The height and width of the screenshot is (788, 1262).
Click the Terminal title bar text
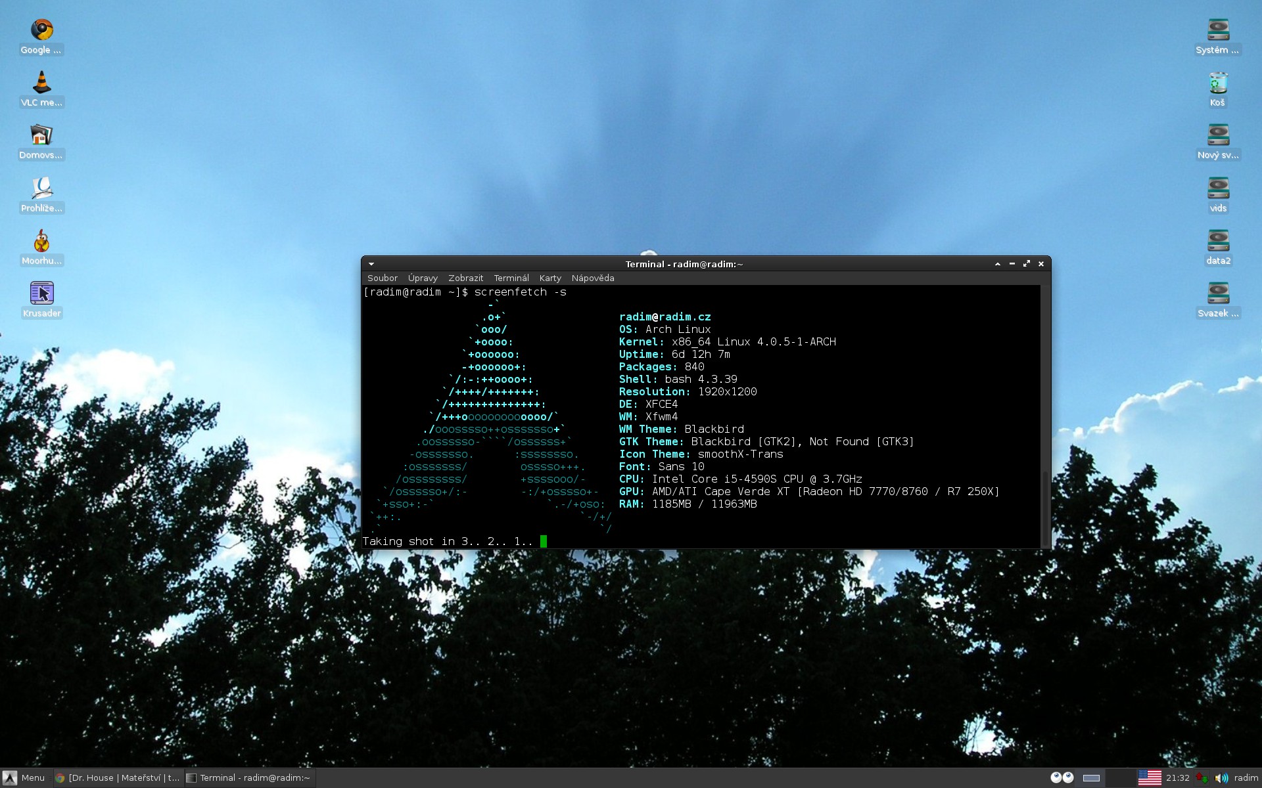click(x=684, y=264)
